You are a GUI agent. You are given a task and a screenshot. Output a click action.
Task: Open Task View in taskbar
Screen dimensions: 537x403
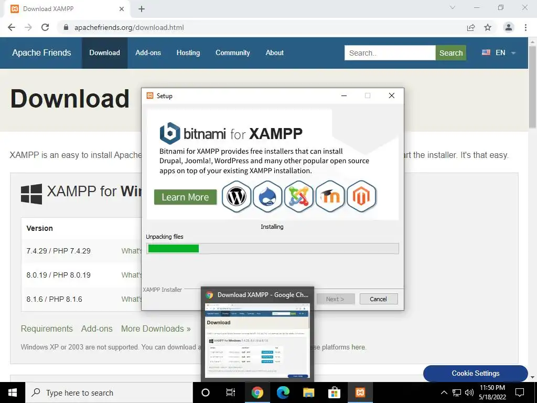click(231, 393)
